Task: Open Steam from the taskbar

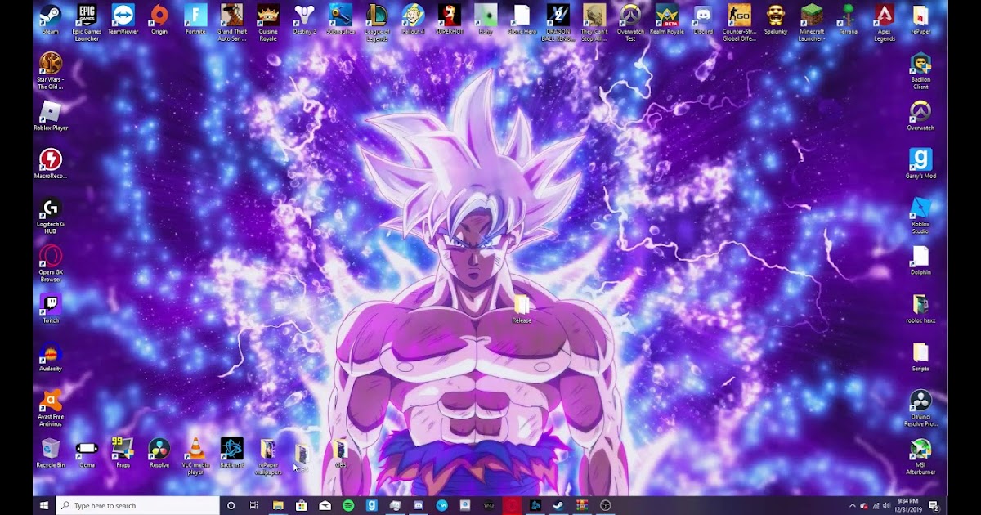Action: (x=558, y=505)
